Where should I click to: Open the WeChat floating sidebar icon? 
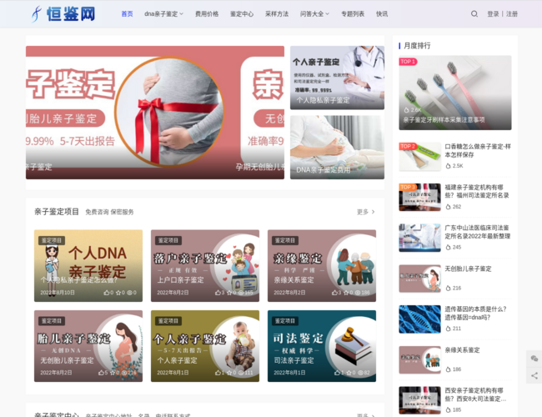coord(534,359)
